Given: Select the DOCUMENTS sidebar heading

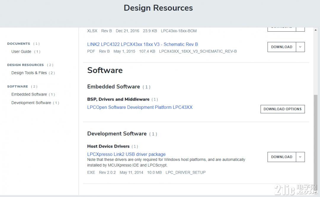Looking at the screenshot, I should point(19,43).
